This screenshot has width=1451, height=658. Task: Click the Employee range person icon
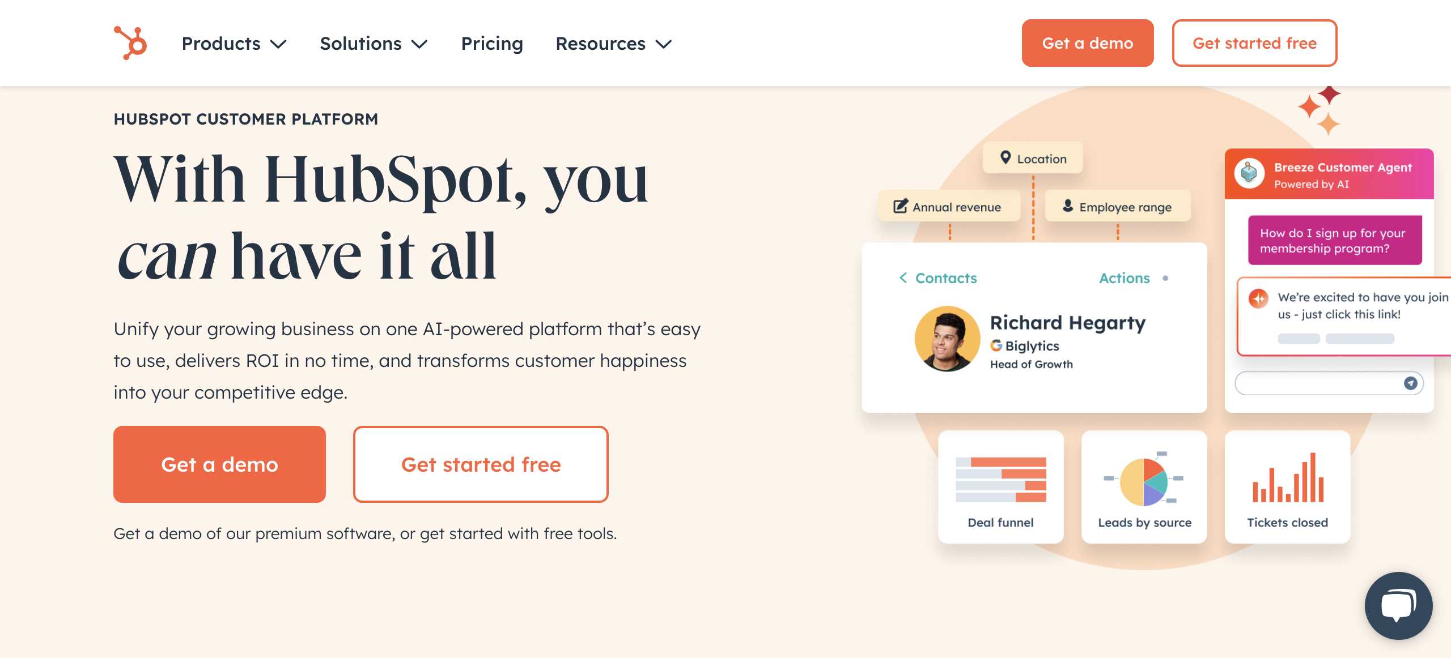(1067, 206)
